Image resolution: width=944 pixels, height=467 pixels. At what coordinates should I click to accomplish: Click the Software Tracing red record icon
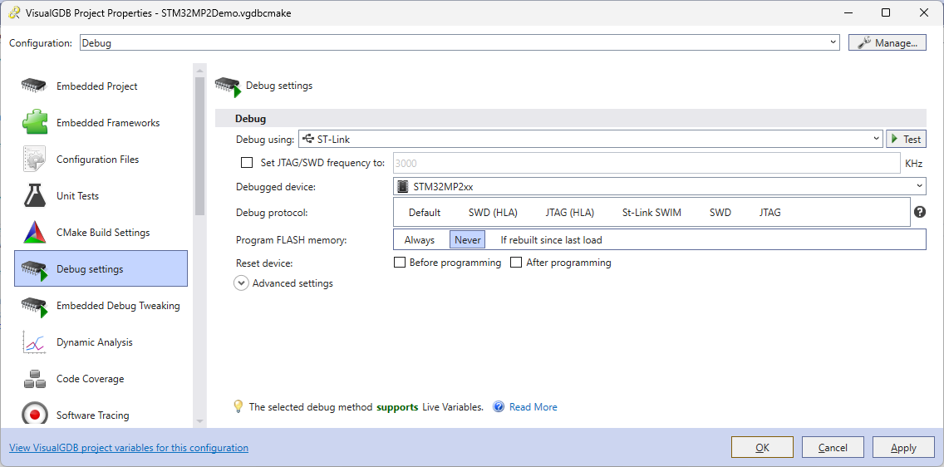pyautogui.click(x=34, y=415)
